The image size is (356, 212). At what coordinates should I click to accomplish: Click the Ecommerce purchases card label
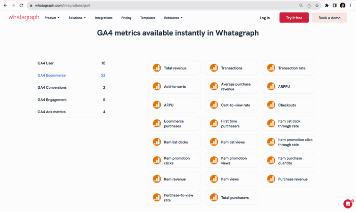[174, 123]
